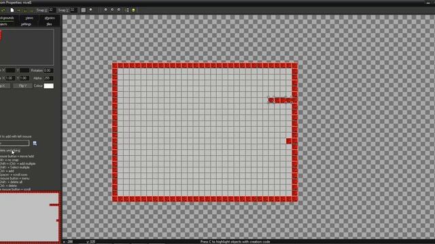The width and height of the screenshot is (435, 244).
Task: Click the scale X field showing 1.00
Action: (x=10, y=79)
